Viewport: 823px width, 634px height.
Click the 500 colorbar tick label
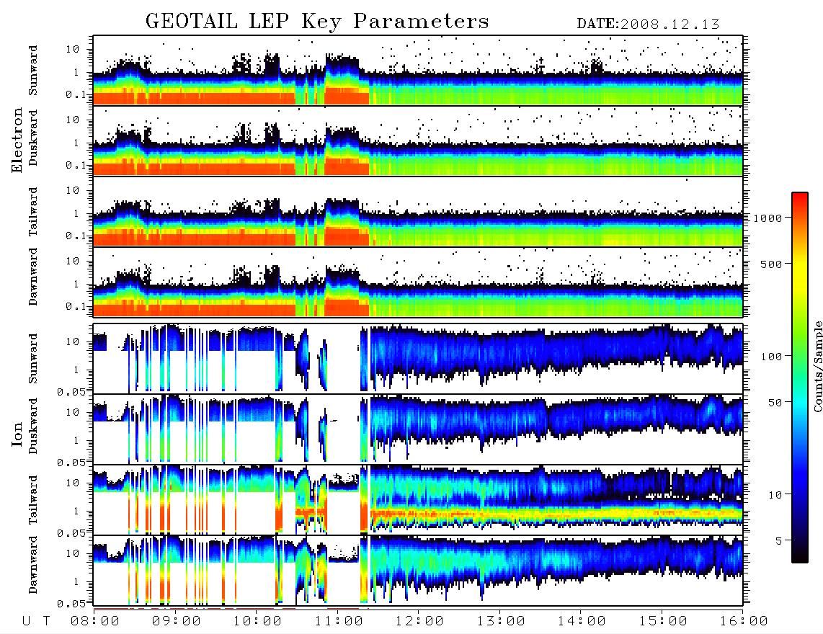pos(771,264)
